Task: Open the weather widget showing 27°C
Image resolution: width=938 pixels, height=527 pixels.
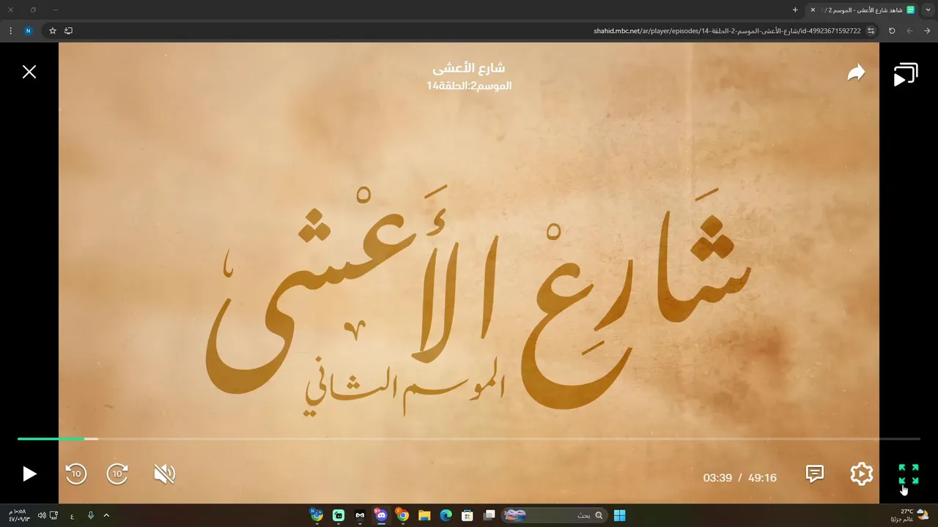Action: [910, 515]
